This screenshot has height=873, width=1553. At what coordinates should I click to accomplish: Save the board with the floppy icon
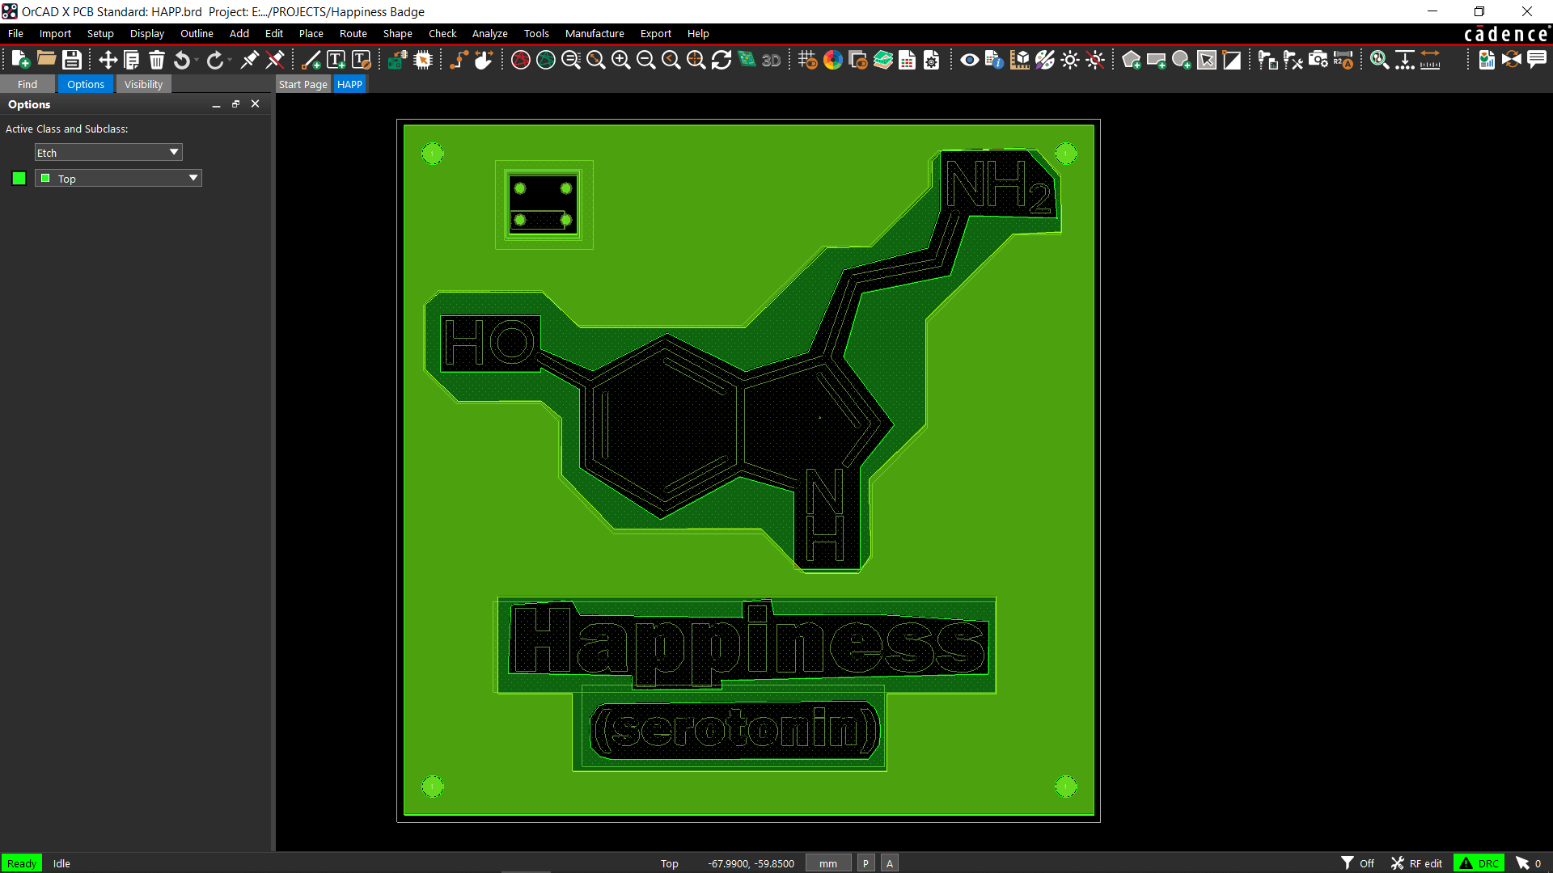tap(72, 60)
